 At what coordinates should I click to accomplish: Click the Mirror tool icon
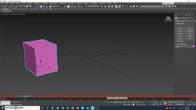tap(102, 6)
